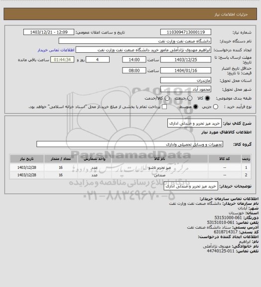The width and height of the screenshot is (261, 287).
Task: Click the need number field 1103094713000119
Action: click(186, 32)
